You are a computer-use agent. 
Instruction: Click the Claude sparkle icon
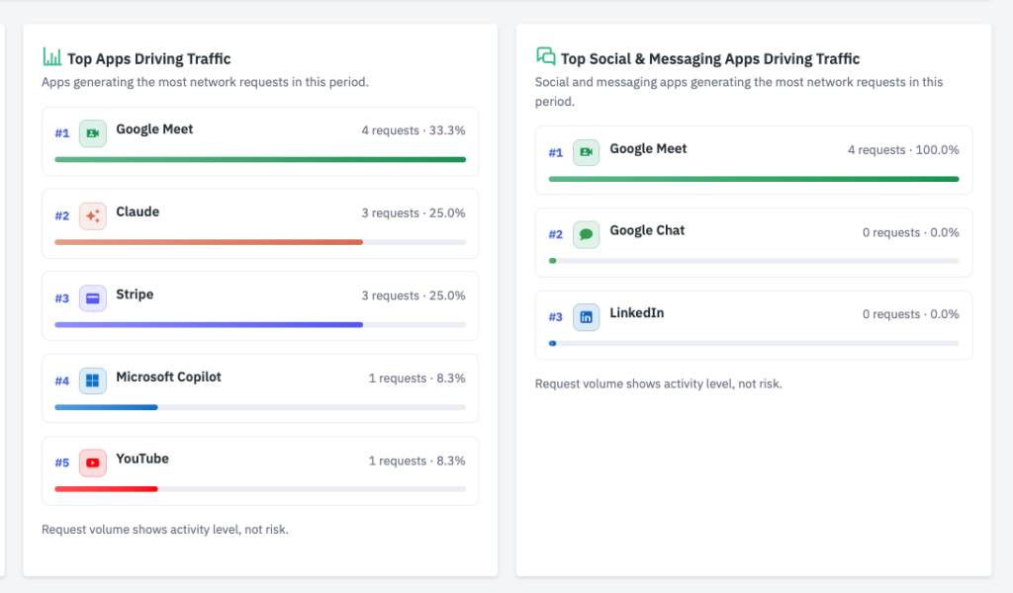[x=92, y=216]
